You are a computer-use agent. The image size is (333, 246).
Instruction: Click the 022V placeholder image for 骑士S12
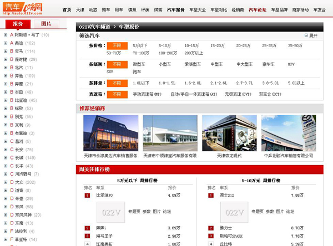tap(234, 212)
